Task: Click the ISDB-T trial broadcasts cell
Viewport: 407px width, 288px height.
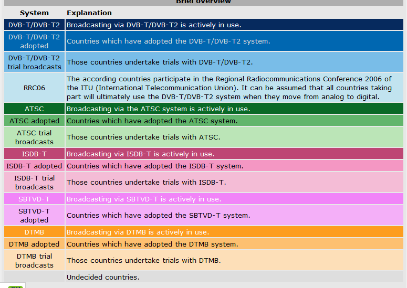Action: click(x=34, y=183)
